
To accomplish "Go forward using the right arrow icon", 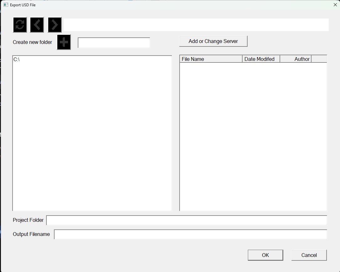I will pos(55,25).
